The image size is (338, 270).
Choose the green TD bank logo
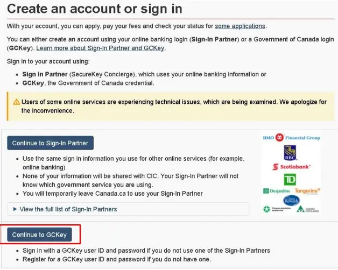[290, 180]
